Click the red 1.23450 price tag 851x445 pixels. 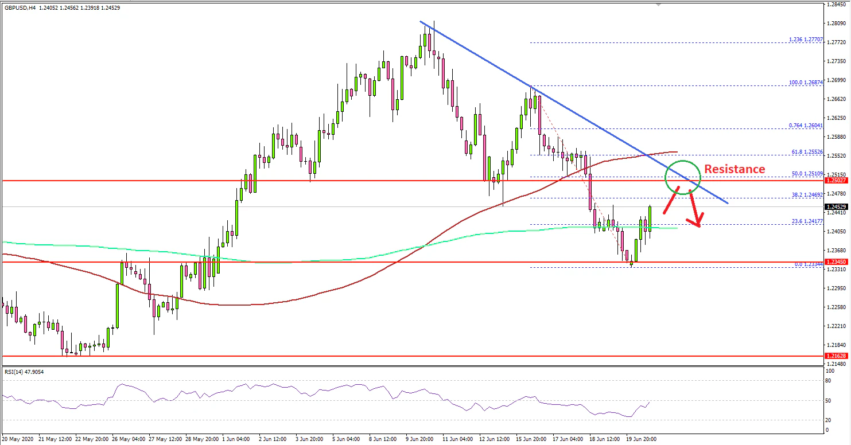[836, 261]
